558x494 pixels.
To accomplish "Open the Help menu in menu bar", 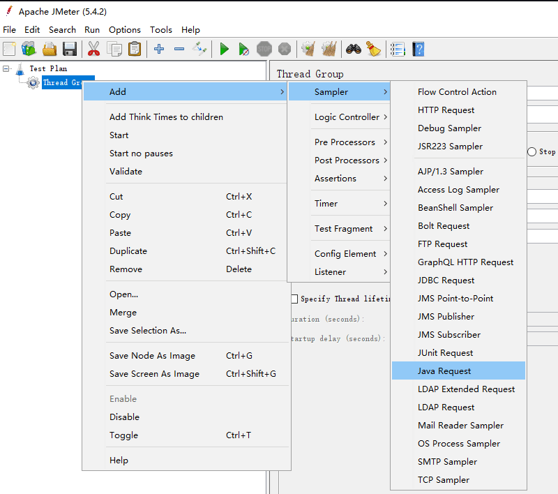I will pos(190,30).
